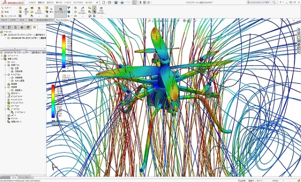Click the SOLIDWORKS logo menu
Screen dimensions: 301x182
click(x=13, y=3)
